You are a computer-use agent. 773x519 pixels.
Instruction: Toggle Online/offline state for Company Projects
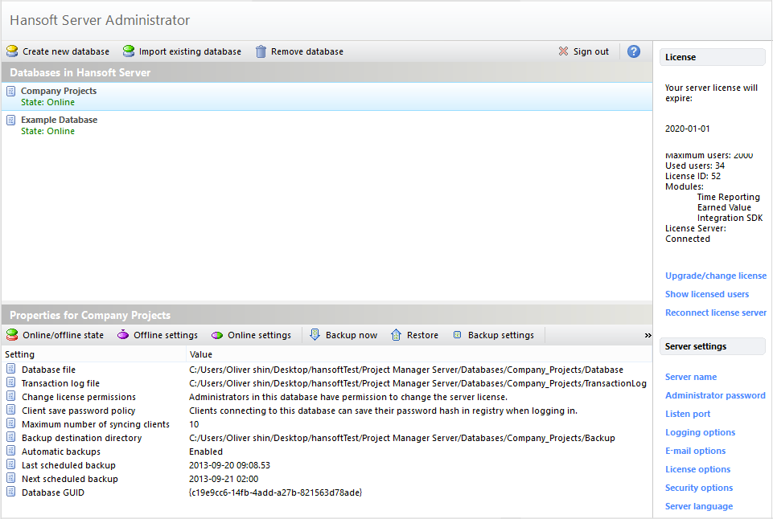coord(56,335)
